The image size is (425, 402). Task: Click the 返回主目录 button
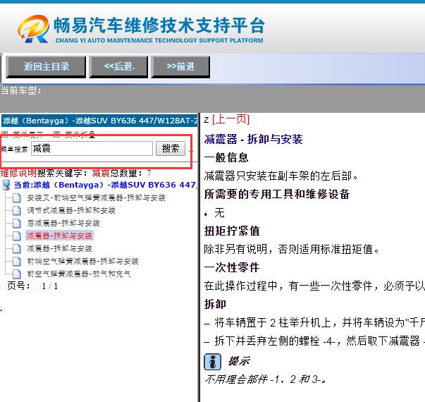[46, 67]
